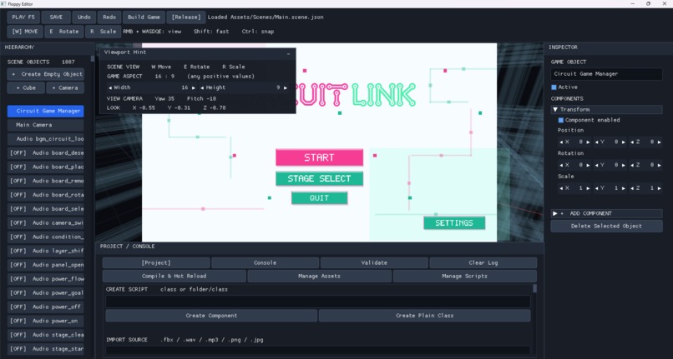The width and height of the screenshot is (673, 359).
Task: Increase aspect Height with right arrow
Action: tap(286, 87)
